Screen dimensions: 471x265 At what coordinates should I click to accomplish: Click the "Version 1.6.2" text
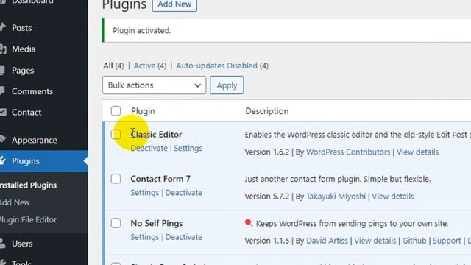pos(266,152)
